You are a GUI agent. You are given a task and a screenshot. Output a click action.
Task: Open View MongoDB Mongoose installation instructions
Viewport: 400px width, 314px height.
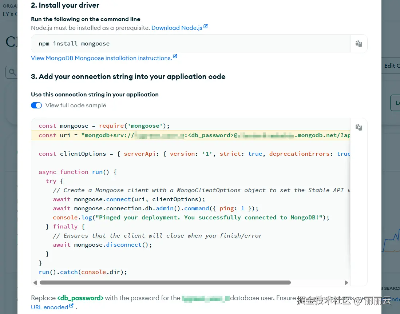point(101,58)
